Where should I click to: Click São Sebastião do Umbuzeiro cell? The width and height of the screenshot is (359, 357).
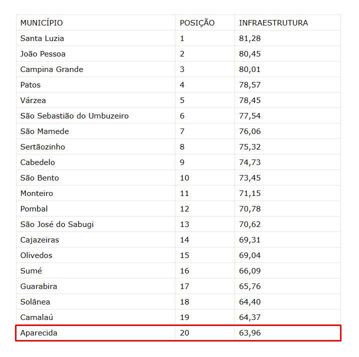[74, 116]
